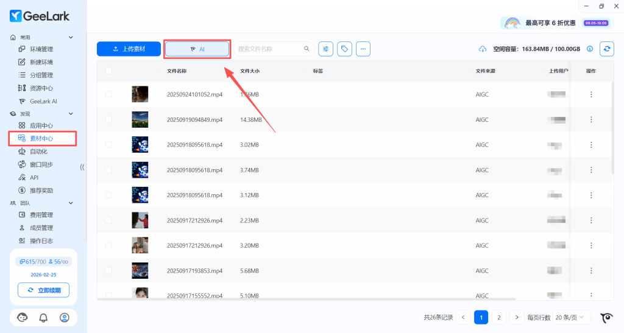Click the refresh icon at top right
This screenshot has height=333, width=624.
[606, 49]
